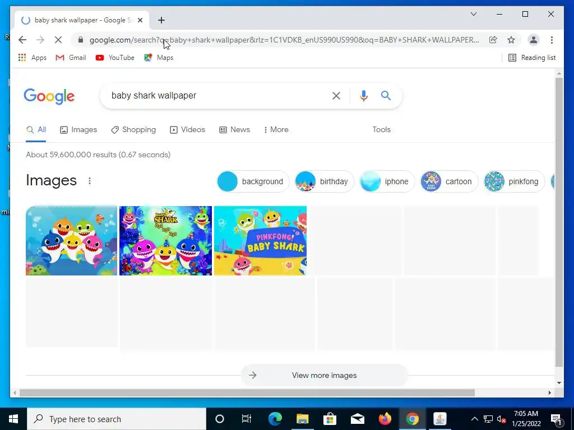Open Pinkfong Baby Shark image thumbnail
The height and width of the screenshot is (430, 574).
260,241
